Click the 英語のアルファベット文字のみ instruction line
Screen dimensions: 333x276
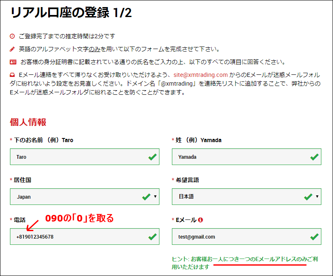[x=119, y=49]
